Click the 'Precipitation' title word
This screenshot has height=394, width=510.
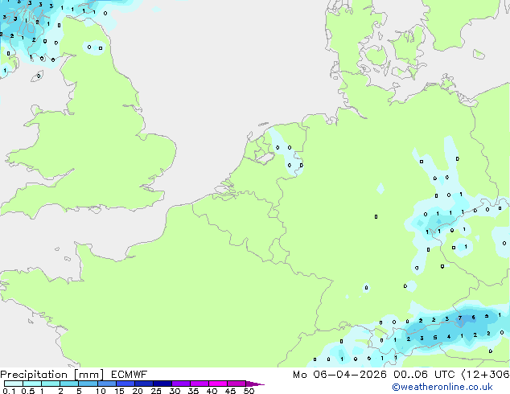coord(34,375)
